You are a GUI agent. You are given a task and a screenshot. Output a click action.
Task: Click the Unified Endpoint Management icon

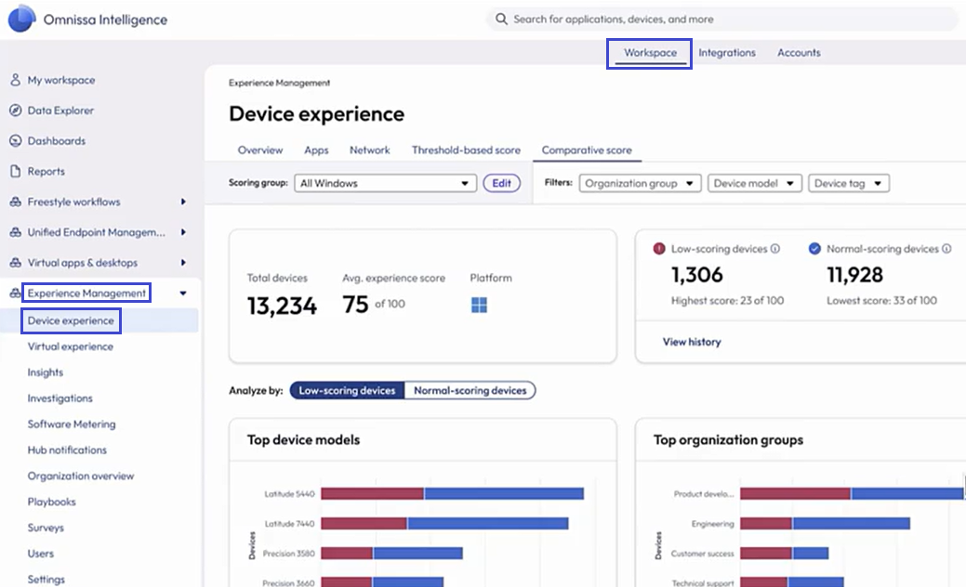16,232
